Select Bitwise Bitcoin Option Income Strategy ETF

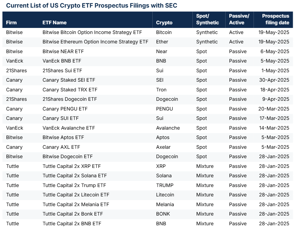92,32
